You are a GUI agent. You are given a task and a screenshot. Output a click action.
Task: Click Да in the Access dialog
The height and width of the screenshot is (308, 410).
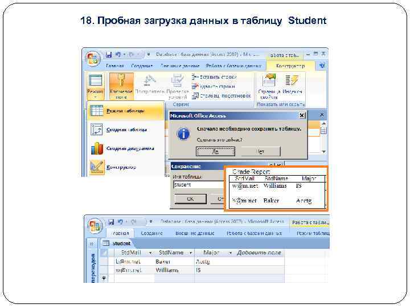pyautogui.click(x=215, y=151)
